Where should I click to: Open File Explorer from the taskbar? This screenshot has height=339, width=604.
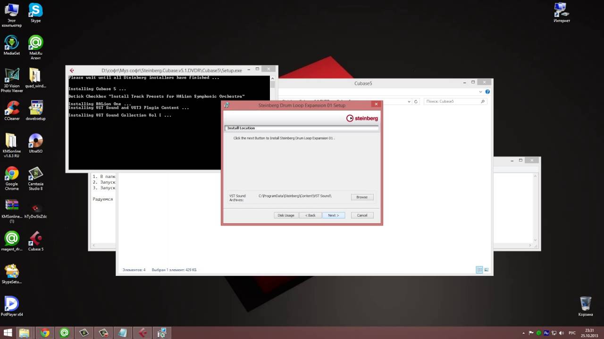(25, 333)
